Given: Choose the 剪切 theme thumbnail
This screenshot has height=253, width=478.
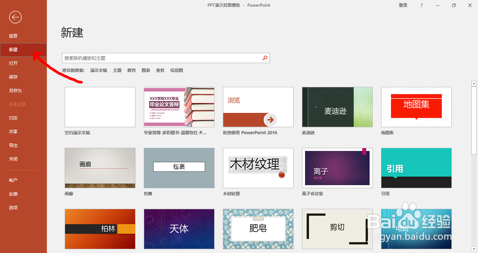Looking at the screenshot, I should click(337, 229).
